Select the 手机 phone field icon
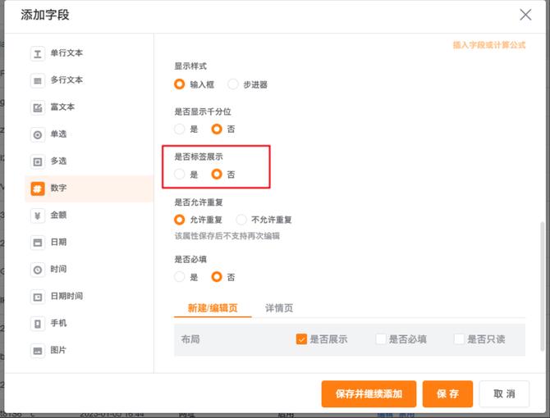 click(38, 324)
